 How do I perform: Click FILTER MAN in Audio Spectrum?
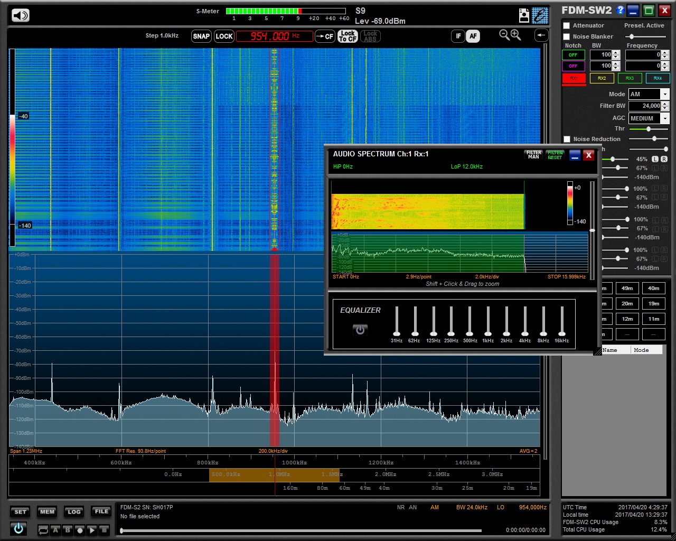pyautogui.click(x=534, y=155)
